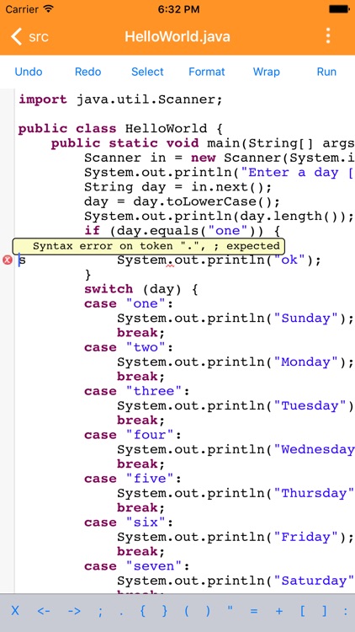The image size is (355, 632).
Task: Click the case "seven": line
Action: [x=137, y=566]
